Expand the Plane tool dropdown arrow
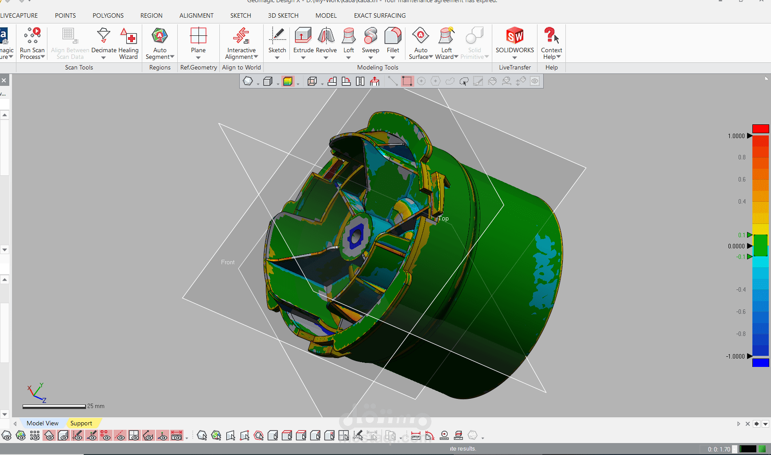Screen dimensions: 771x455 [x=198, y=58]
